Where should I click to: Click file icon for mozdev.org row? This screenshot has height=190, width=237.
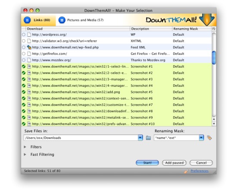tap(29, 60)
